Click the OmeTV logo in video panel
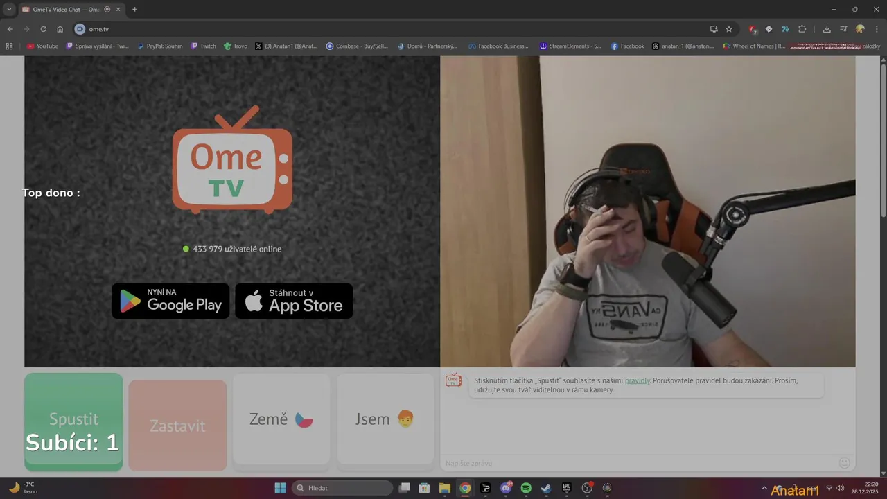Viewport: 887px width, 499px height. coord(232,159)
